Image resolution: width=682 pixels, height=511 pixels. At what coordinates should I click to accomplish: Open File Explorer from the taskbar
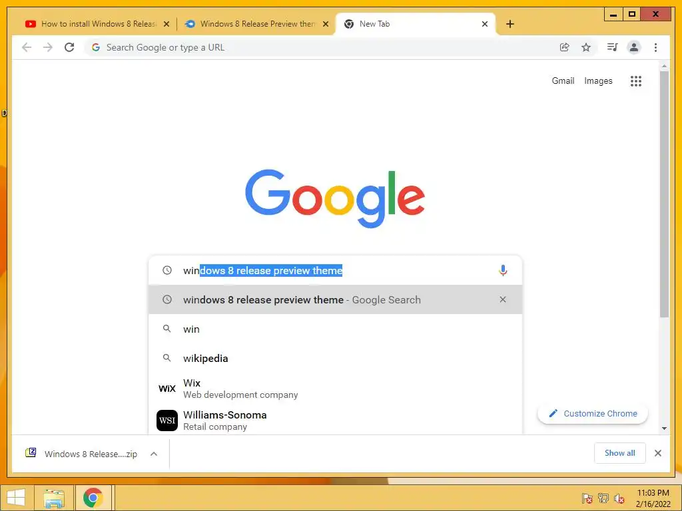pos(54,498)
